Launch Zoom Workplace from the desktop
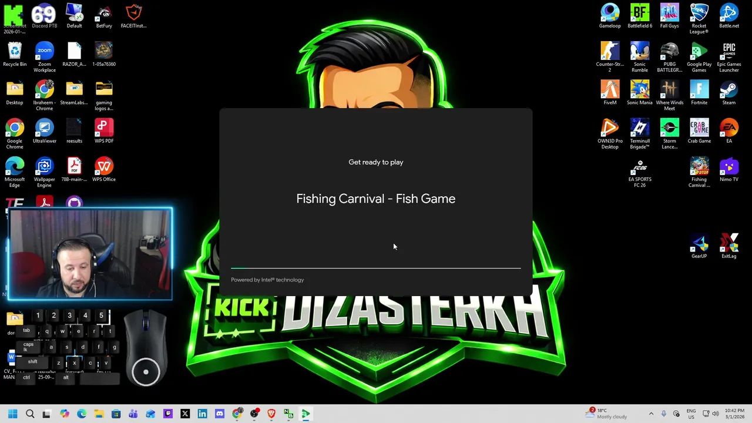The height and width of the screenshot is (423, 752). click(44, 58)
